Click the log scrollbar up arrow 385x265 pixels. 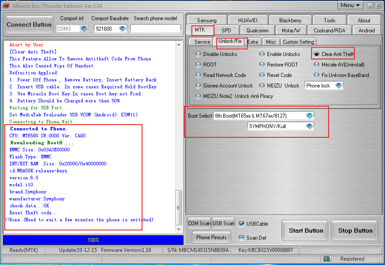[x=179, y=45]
